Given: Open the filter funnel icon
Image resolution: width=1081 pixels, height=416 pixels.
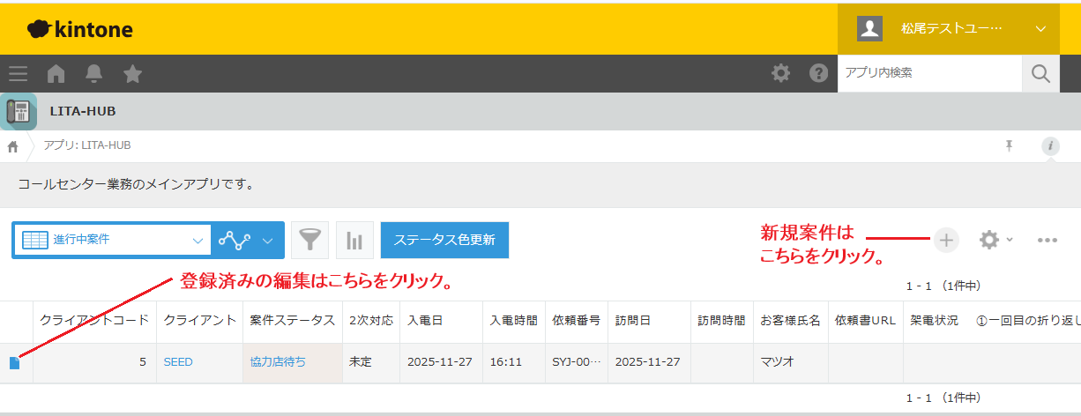Looking at the screenshot, I should click(x=309, y=240).
